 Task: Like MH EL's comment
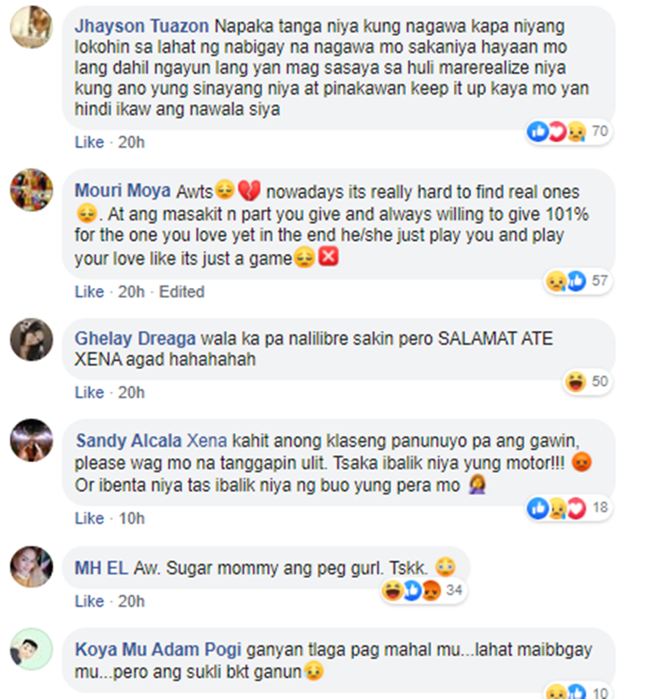pos(90,602)
